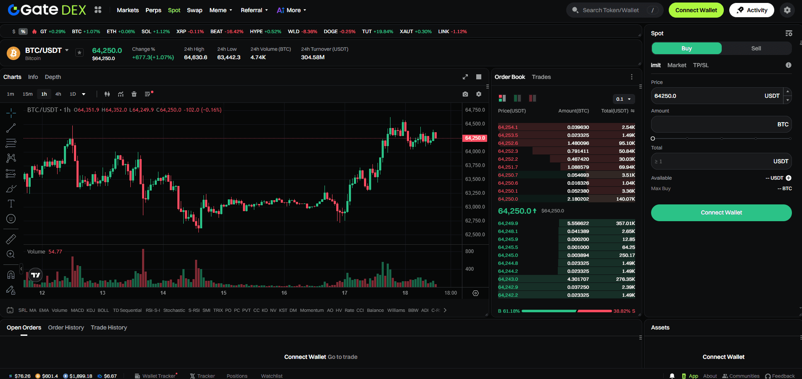
Task: Expand the chart to fullscreen
Action: [x=465, y=77]
